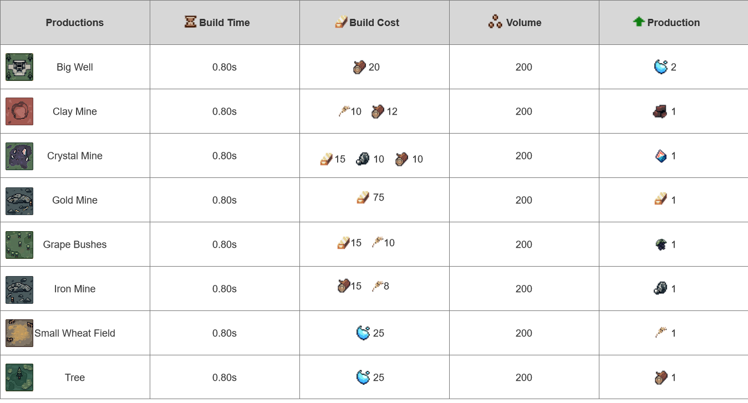Click the water drop icon in Big Well production
Screen dimensions: 748x403
[x=660, y=67]
